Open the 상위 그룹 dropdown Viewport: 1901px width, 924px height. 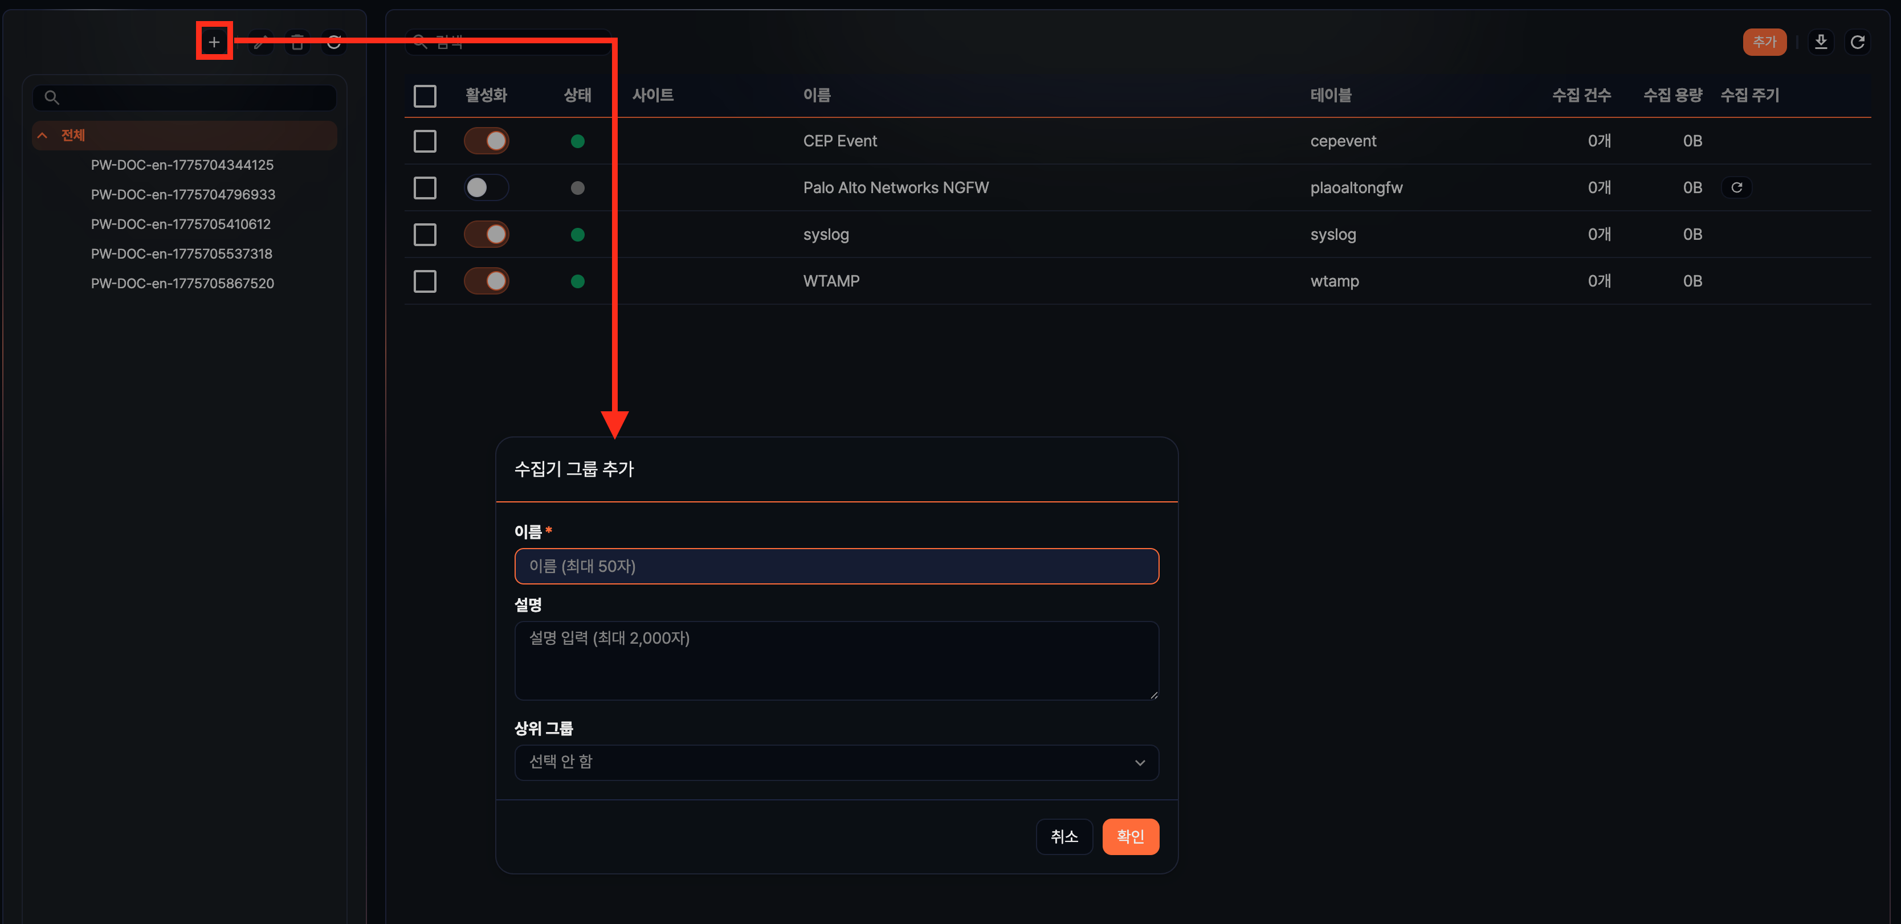click(836, 762)
